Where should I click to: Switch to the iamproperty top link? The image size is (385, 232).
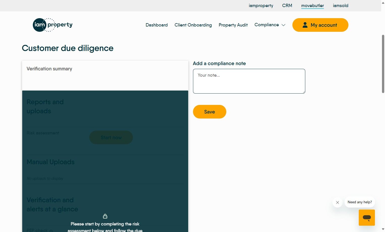pyautogui.click(x=261, y=6)
